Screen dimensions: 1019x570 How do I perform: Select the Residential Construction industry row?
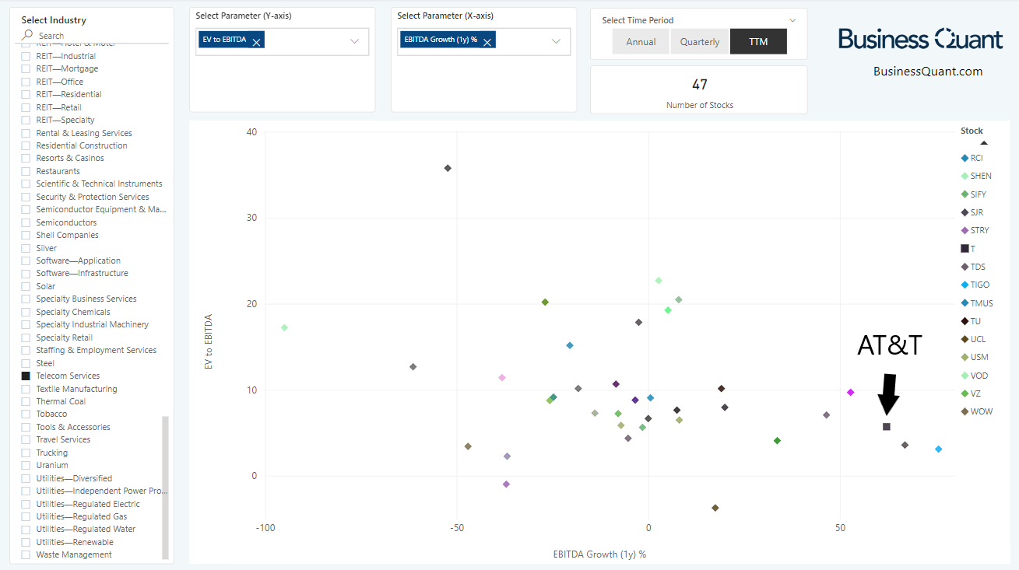coord(93,145)
